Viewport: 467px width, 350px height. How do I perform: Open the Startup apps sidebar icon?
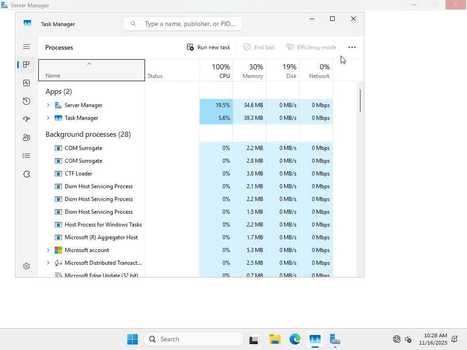[x=26, y=119]
